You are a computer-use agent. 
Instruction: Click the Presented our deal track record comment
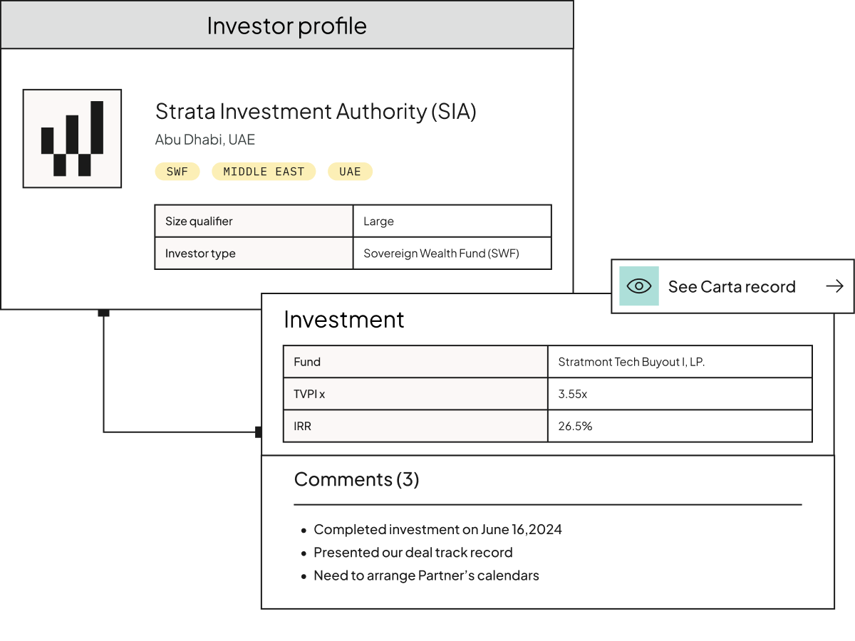[x=413, y=552]
